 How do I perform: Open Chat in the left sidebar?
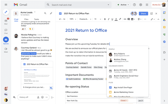(x=6, y=31)
